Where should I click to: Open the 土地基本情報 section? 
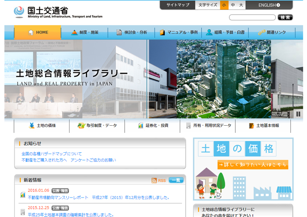[263, 126]
